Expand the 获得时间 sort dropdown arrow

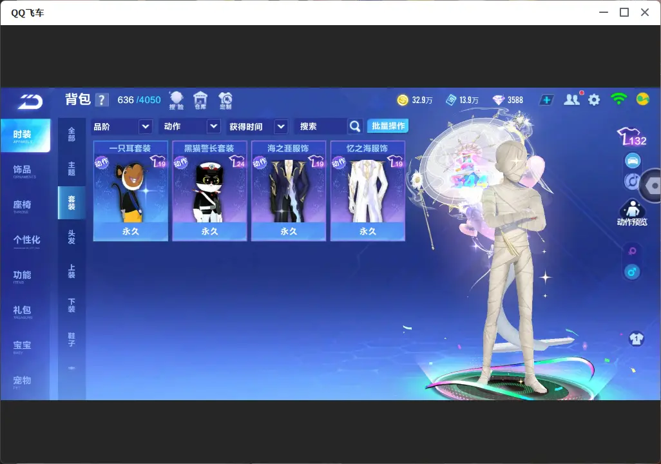tap(281, 126)
